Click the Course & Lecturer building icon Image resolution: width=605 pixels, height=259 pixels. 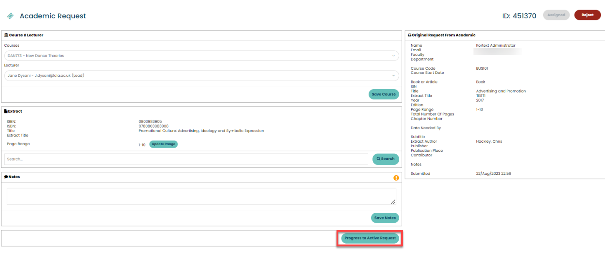(6, 35)
